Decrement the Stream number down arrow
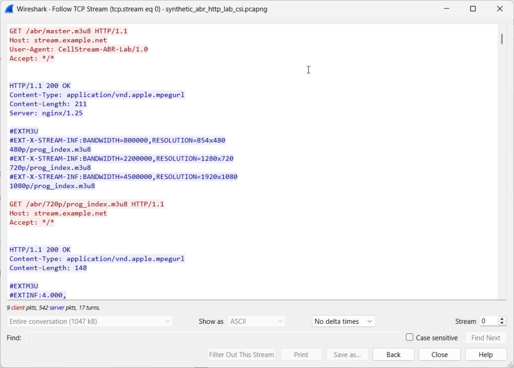Screen dimensions: 514x368 coord(501,324)
